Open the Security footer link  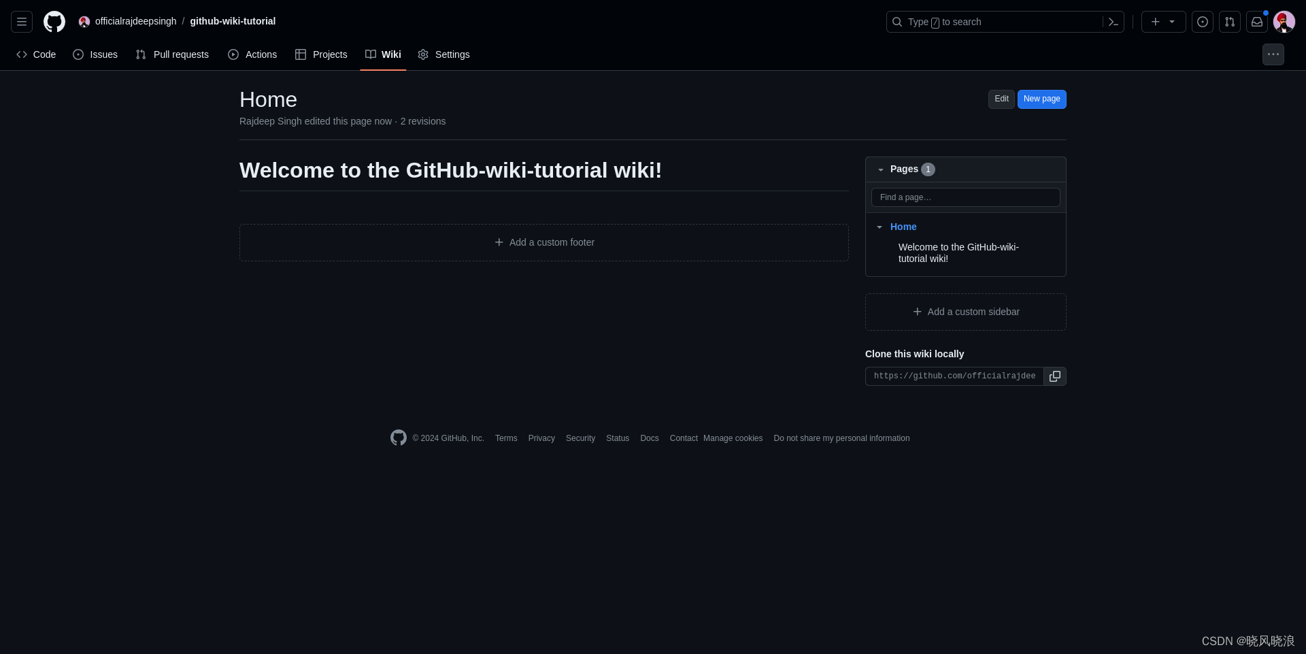(x=580, y=438)
